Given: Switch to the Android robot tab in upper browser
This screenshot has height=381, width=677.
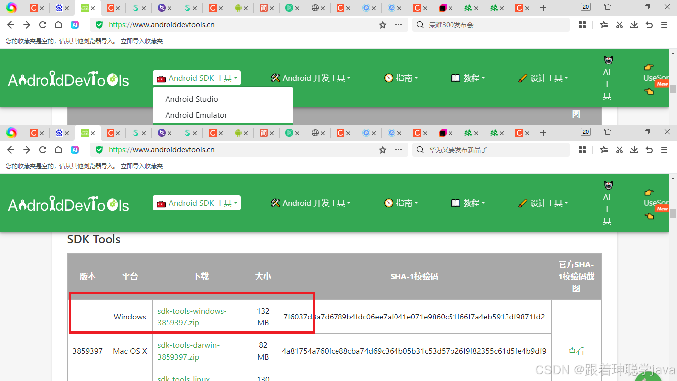Looking at the screenshot, I should pos(238,8).
